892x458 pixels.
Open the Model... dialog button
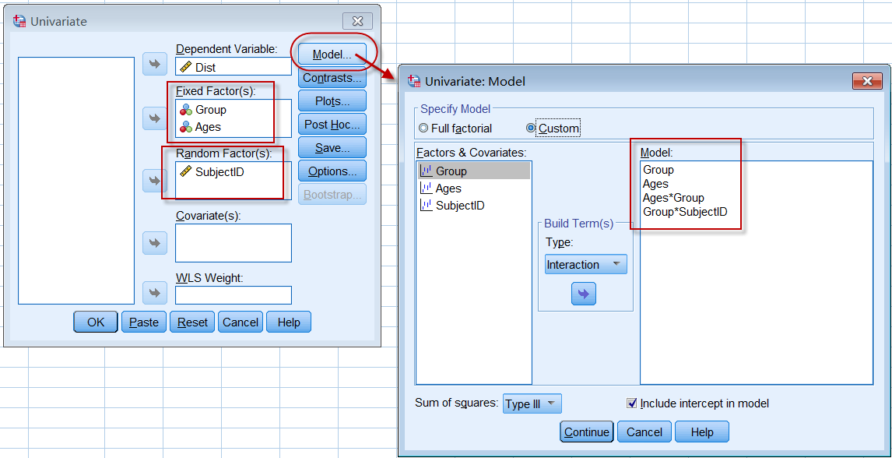pyautogui.click(x=332, y=55)
